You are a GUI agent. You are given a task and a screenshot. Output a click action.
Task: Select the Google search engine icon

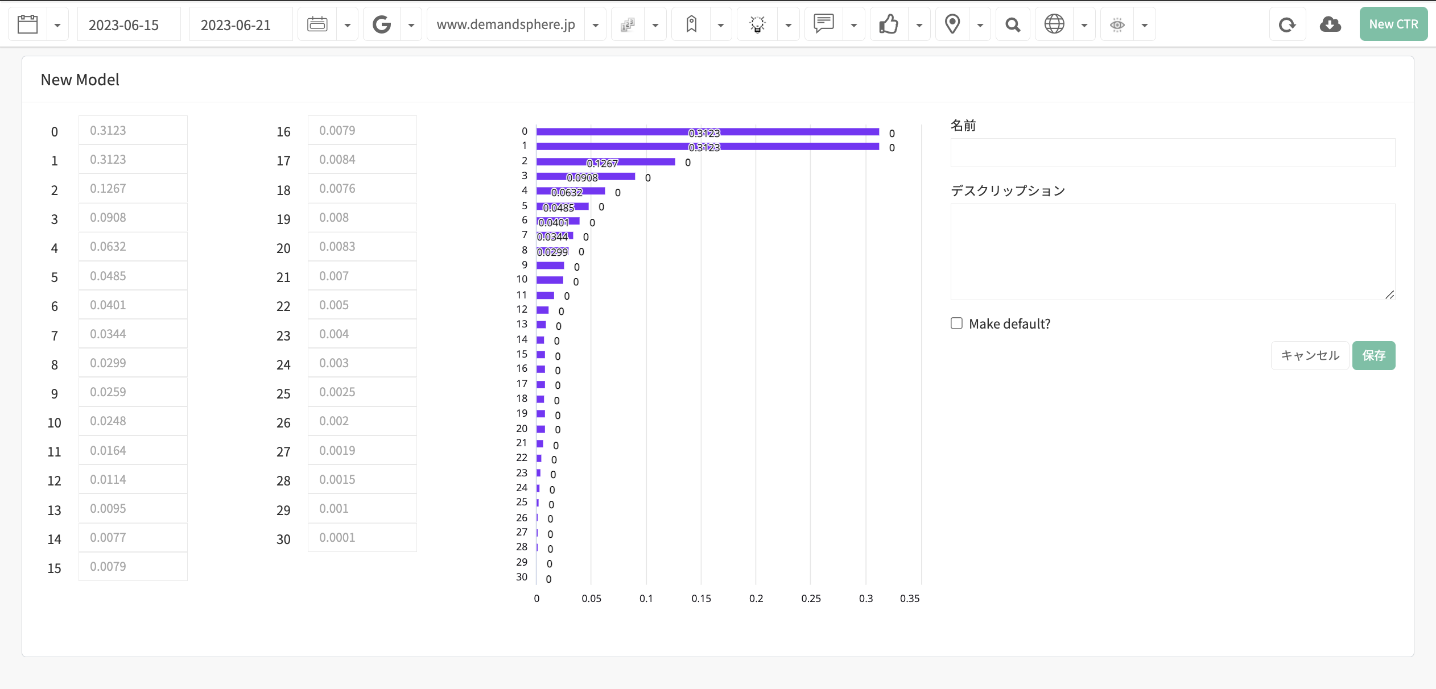point(382,24)
